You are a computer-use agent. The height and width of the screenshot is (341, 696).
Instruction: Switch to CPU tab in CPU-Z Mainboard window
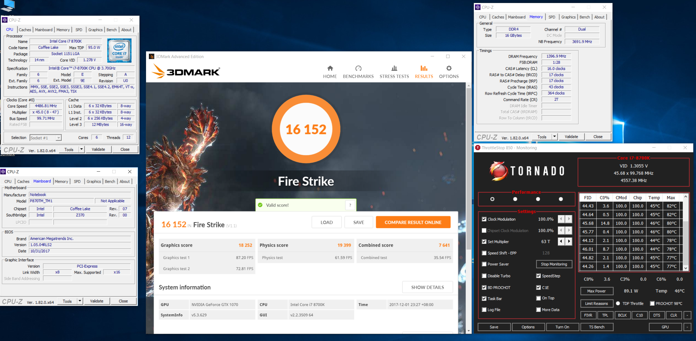coord(8,181)
